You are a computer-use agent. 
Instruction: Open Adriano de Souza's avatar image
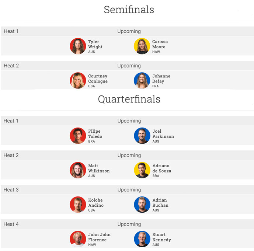(142, 170)
